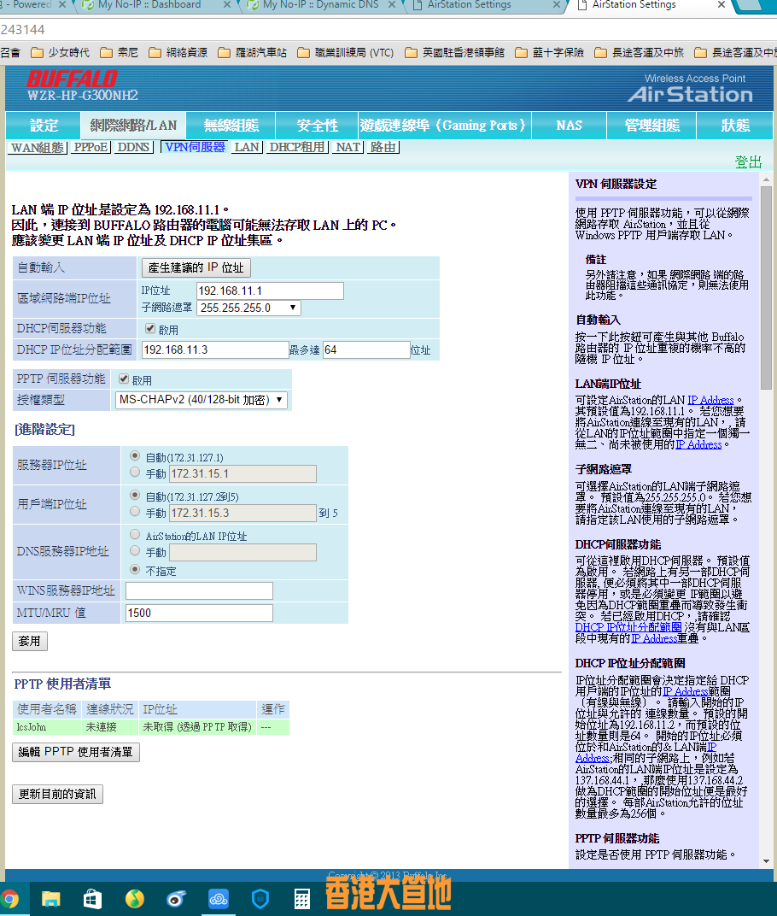Viewport: 777px width, 916px height.
Task: Open the 授權類型 MS-CHAPv2 dropdown
Action: point(202,400)
